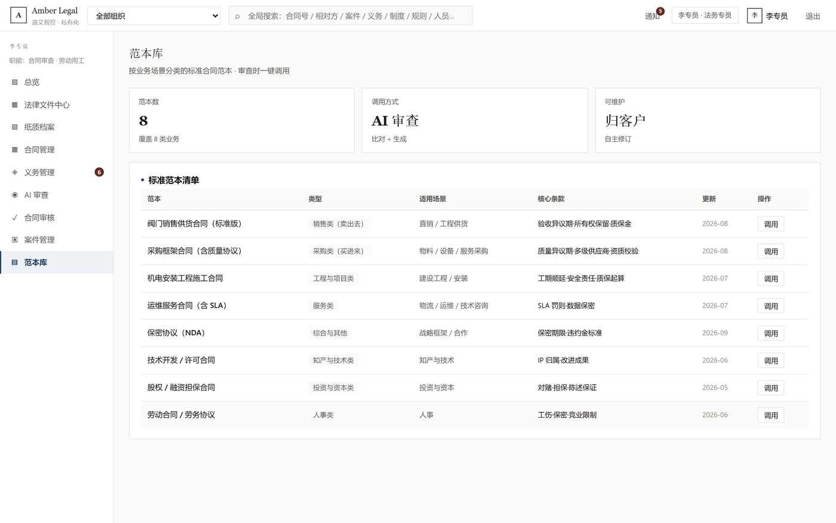Screen dimensions: 836x523
Task: Open 法律文件中心 in the sidebar
Action: 57,105
